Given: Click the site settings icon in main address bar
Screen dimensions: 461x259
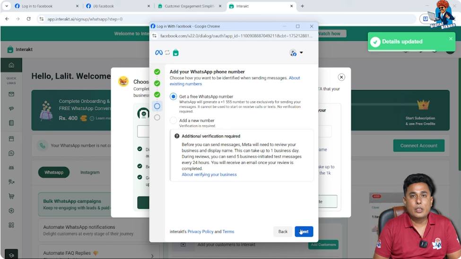Looking at the screenshot, I should (x=42, y=19).
